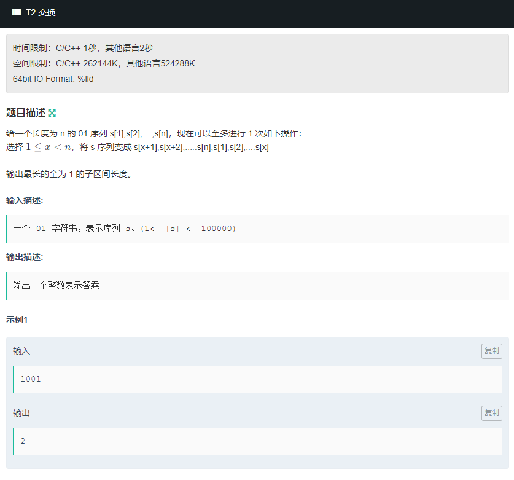The height and width of the screenshot is (480, 514).
Task: Click the title T2 交换
Action: pyautogui.click(x=41, y=12)
